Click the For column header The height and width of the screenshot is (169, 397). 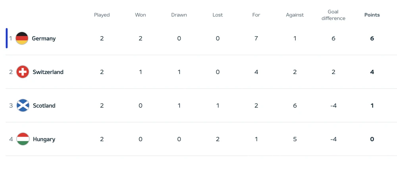pyautogui.click(x=256, y=15)
